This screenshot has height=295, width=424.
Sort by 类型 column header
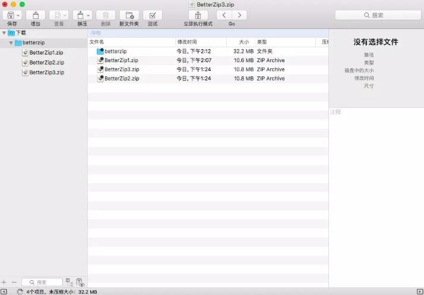click(x=285, y=42)
